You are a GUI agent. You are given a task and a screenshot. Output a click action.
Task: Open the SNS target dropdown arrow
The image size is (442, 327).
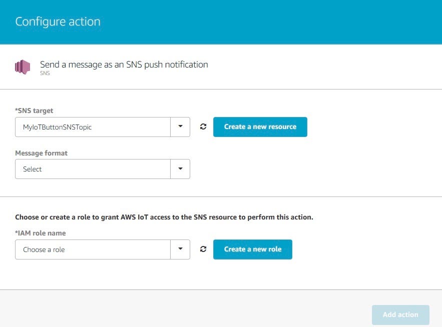pos(180,126)
